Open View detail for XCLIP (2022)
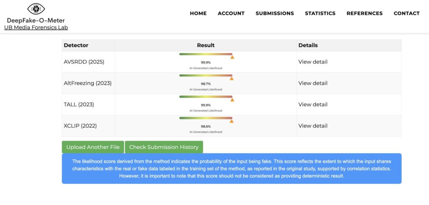 coord(313,126)
